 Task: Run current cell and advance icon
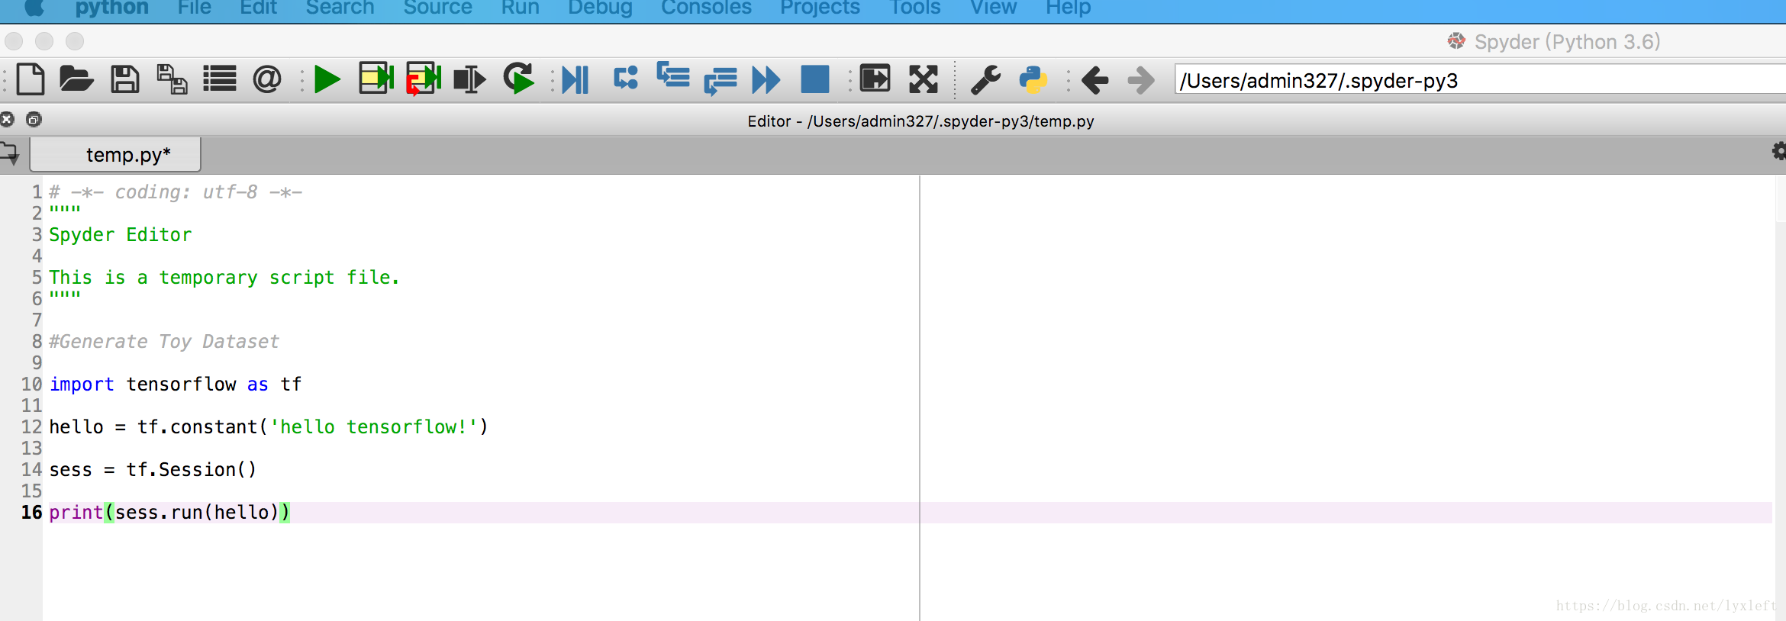[424, 79]
